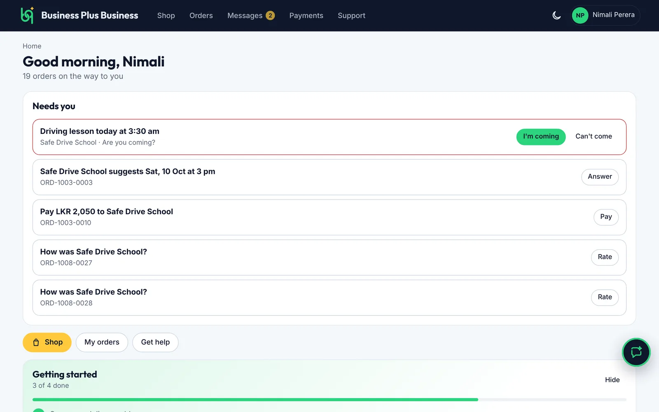Open the My orders quick action
This screenshot has width=659, height=412.
click(x=102, y=342)
